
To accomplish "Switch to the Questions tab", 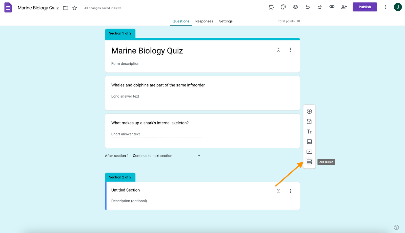I will [181, 21].
